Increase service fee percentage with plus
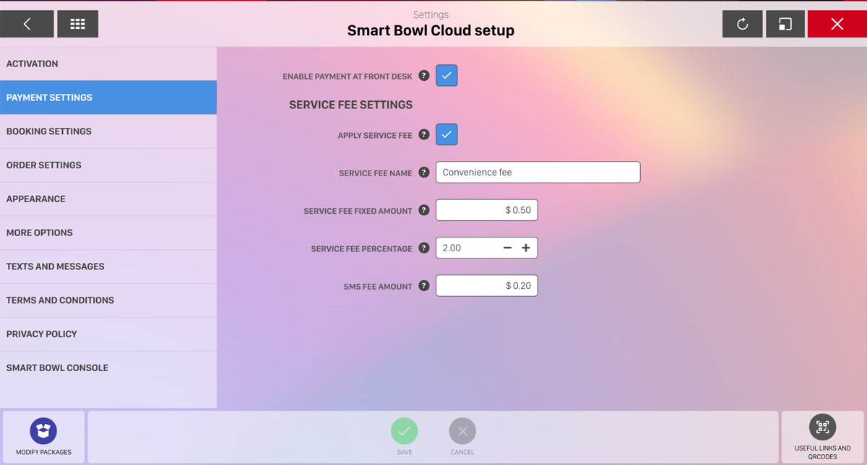867x465 pixels. (x=526, y=248)
